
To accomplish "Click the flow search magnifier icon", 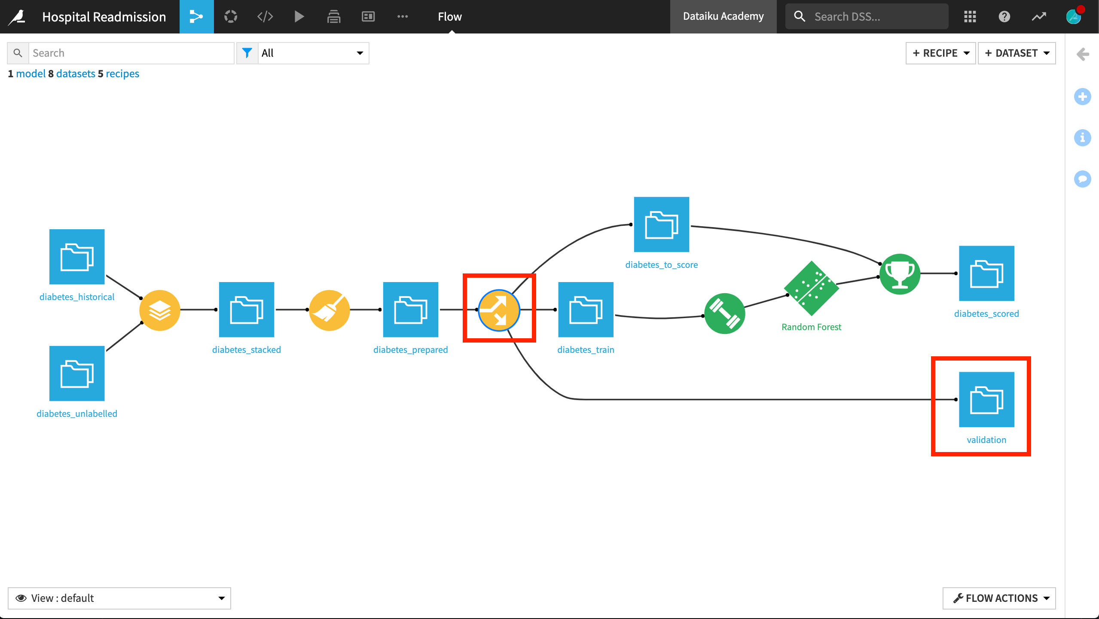I will (x=18, y=53).
